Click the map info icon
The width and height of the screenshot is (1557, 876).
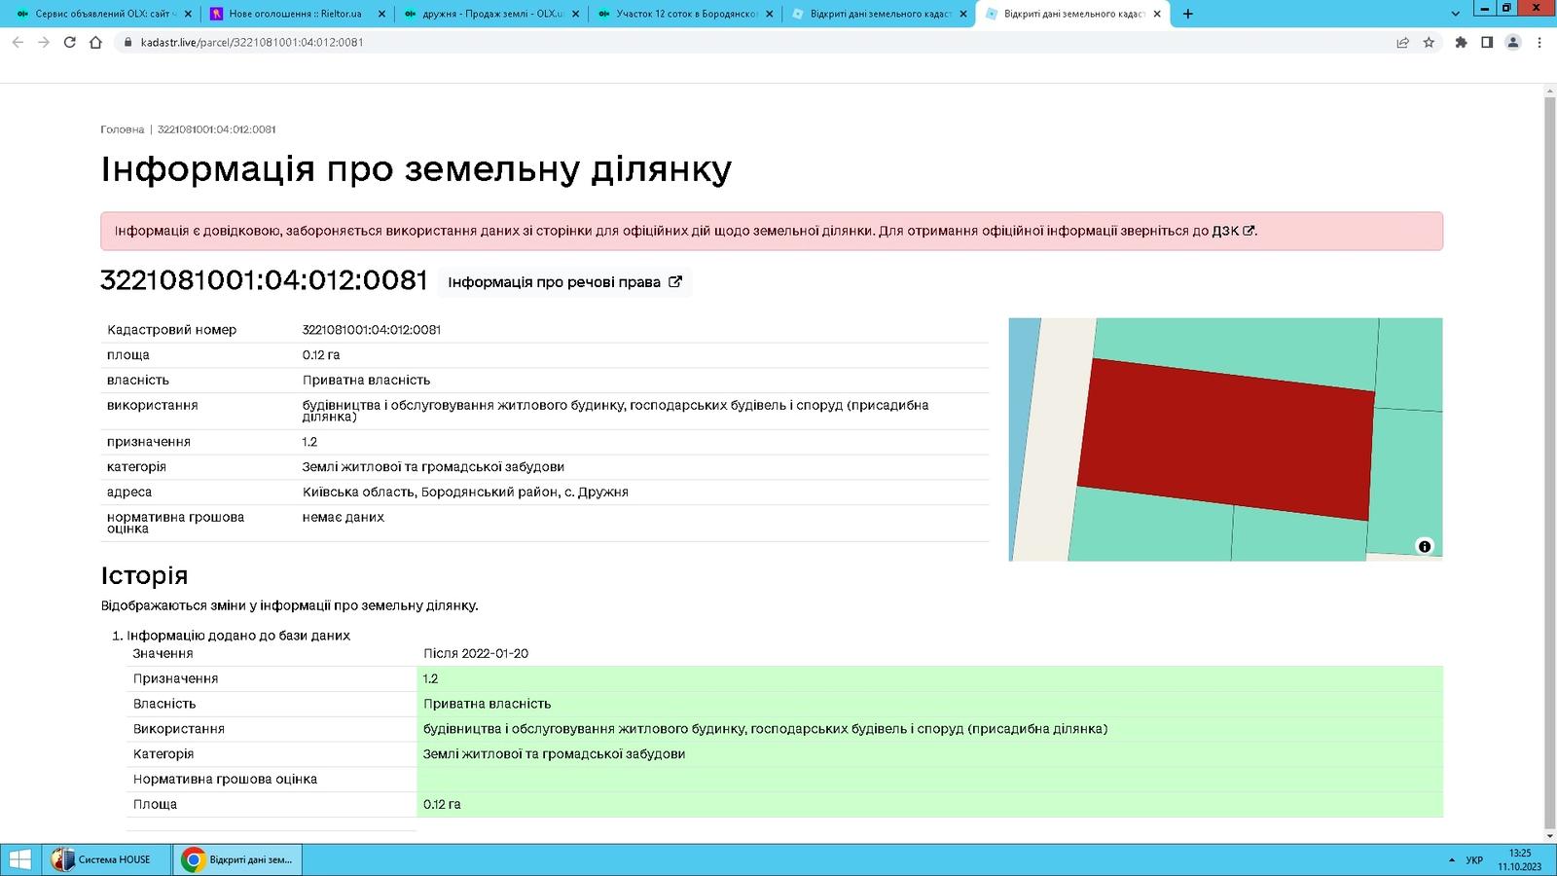point(1424,546)
